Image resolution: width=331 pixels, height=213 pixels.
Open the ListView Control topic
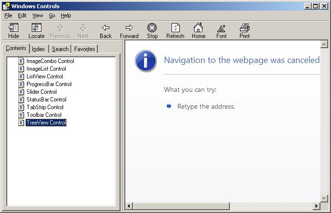tap(45, 76)
